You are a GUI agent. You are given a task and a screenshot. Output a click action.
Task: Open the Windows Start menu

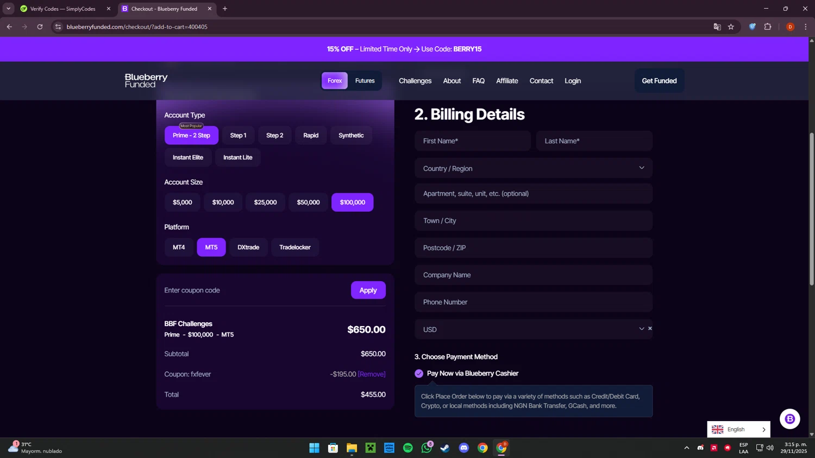pyautogui.click(x=314, y=448)
